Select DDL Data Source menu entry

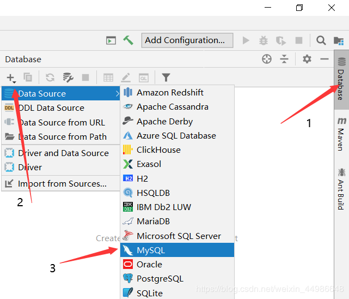point(51,107)
